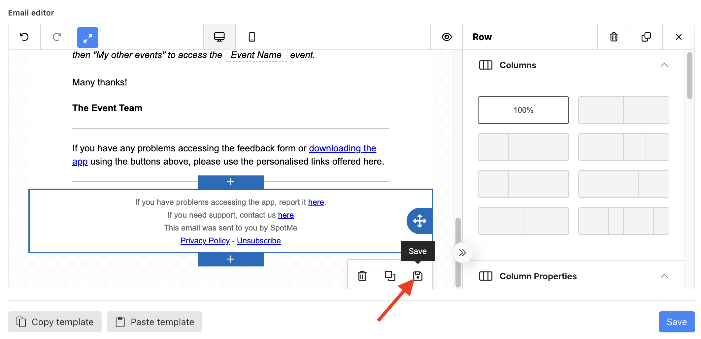Click 'This email was sent to you by SpotMe'
This screenshot has width=701, height=339.
[x=231, y=228]
